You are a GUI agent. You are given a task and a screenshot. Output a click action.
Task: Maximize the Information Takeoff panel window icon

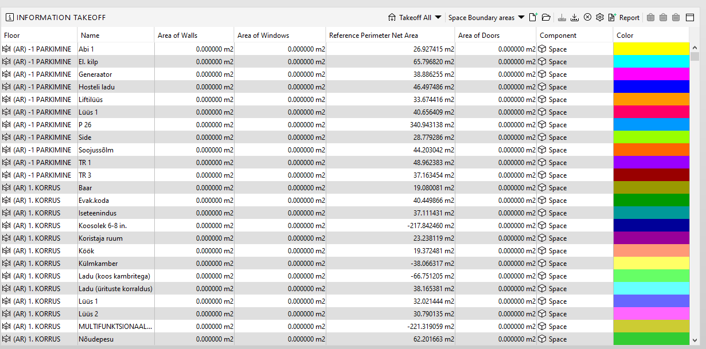tap(690, 17)
